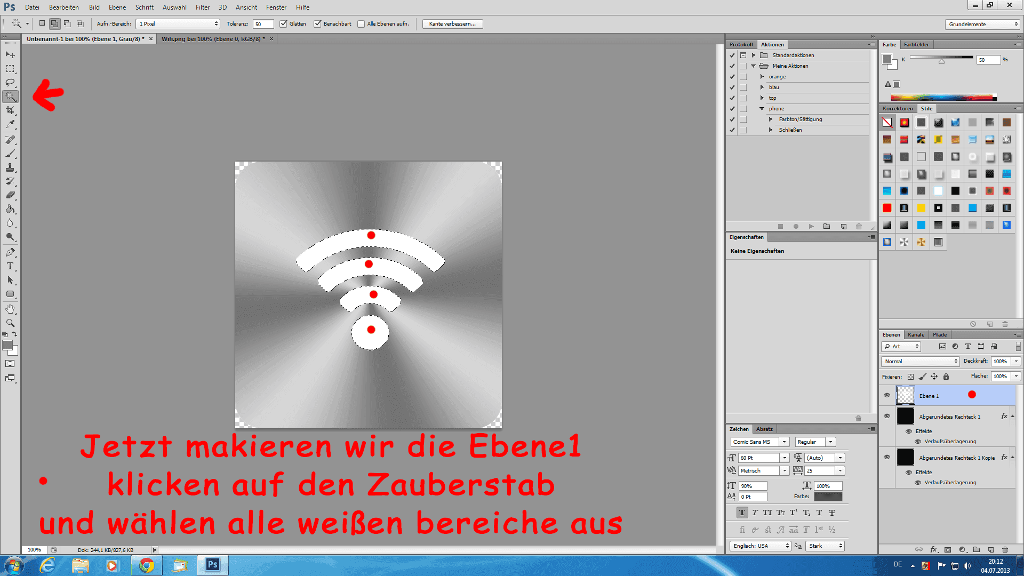Viewport: 1024px width, 576px height.
Task: Hide the Abgerundetes Rechteck 1 layer
Action: point(887,417)
